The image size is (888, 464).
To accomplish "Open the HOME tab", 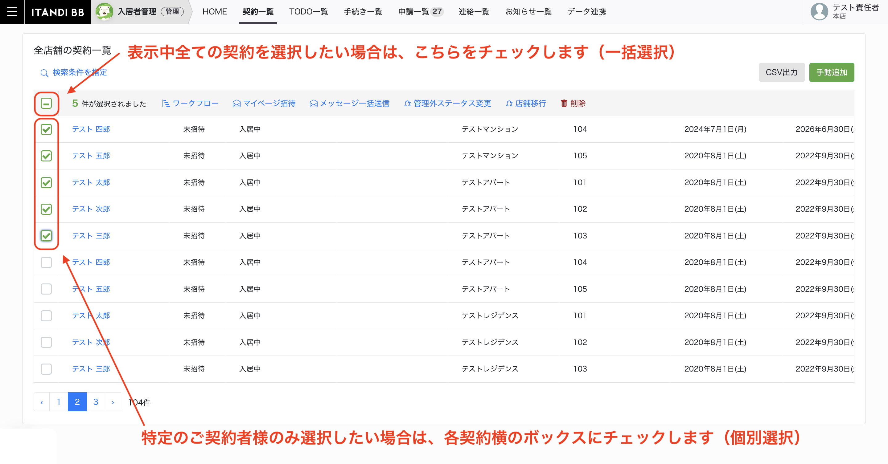I will point(214,12).
